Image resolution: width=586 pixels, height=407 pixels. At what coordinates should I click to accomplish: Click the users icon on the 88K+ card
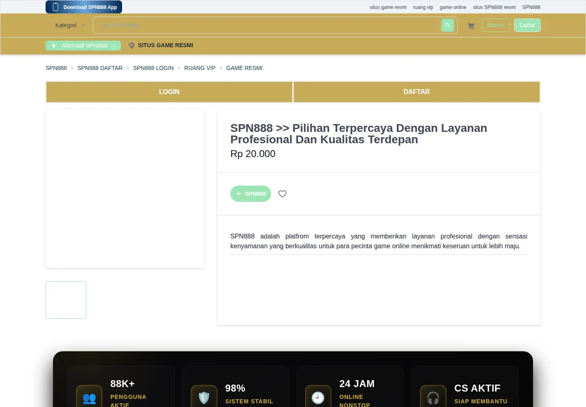click(x=89, y=398)
